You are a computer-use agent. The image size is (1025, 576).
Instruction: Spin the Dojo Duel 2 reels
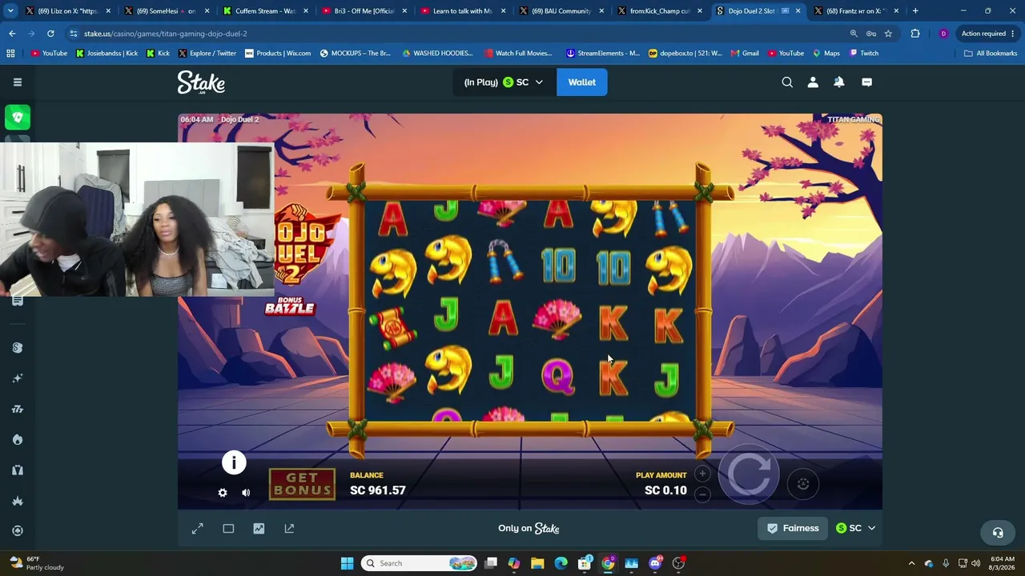pyautogui.click(x=749, y=474)
